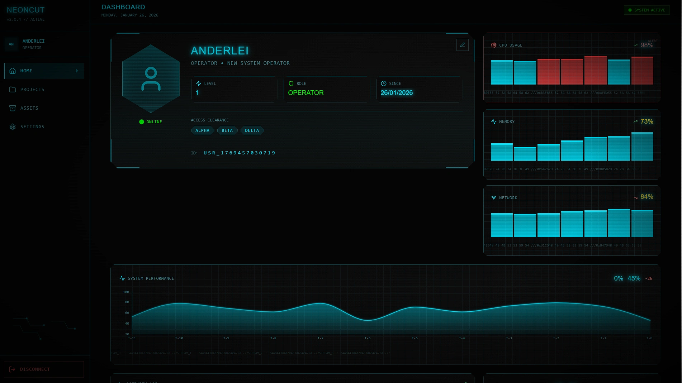
Task: Click the large ANDERLEI profile heading
Action: pyautogui.click(x=220, y=51)
